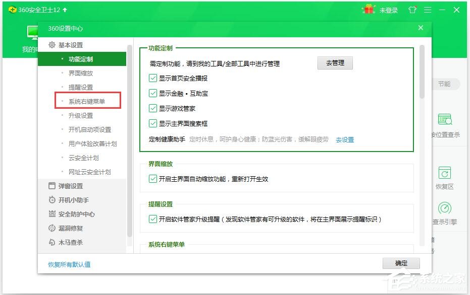Screen dimensions: 470x295
Task: Disable 显示主界面搜索框 checkbox
Action: (152, 123)
